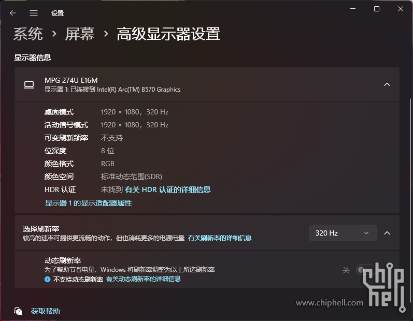
Task: Click the 位深度 value 8 位
Action: click(x=107, y=151)
